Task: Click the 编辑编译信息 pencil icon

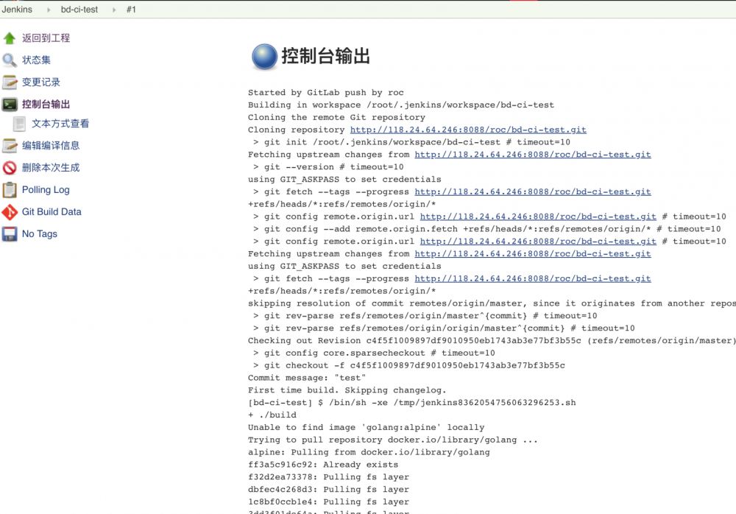Action: [x=10, y=145]
